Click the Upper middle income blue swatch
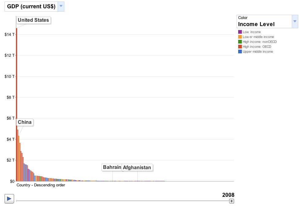Image resolution: width=301 pixels, height=206 pixels. (240, 51)
